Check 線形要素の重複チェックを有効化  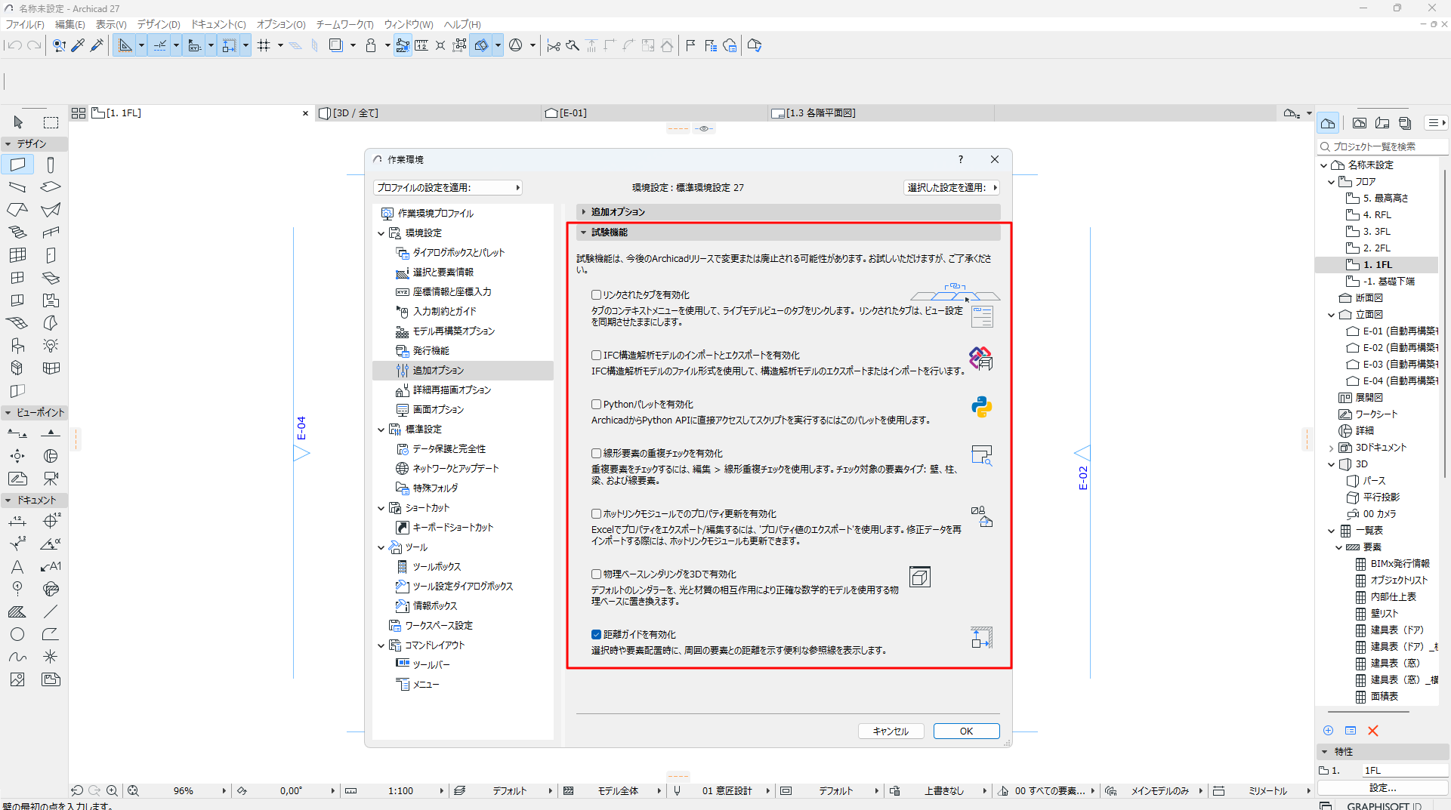click(x=596, y=453)
